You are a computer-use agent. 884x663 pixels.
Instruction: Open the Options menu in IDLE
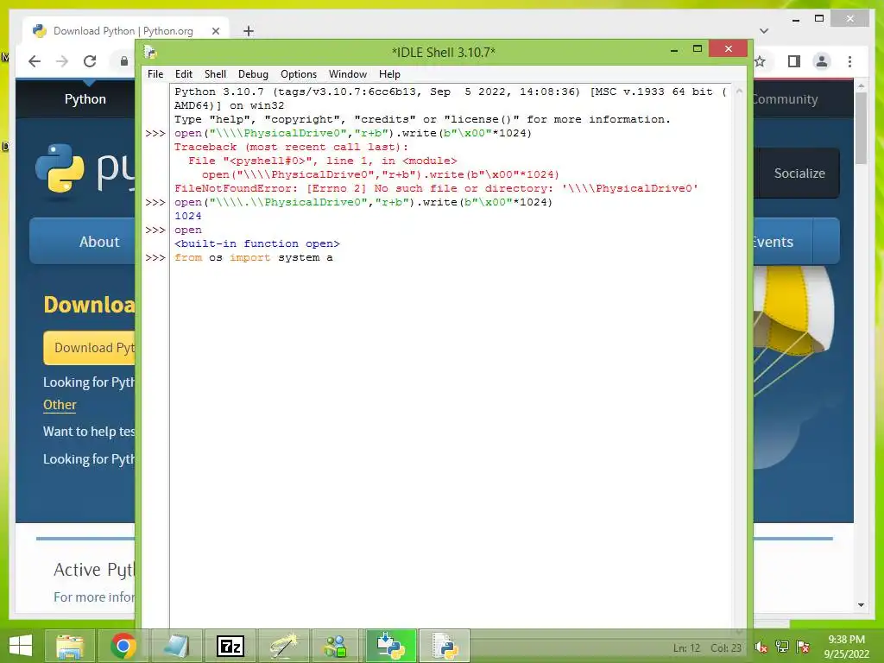coord(298,74)
